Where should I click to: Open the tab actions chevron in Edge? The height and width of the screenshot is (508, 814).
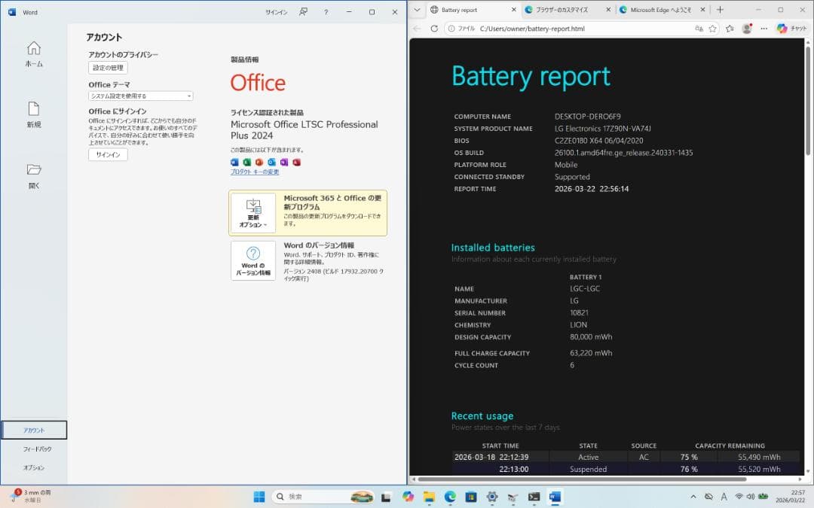[x=417, y=10]
